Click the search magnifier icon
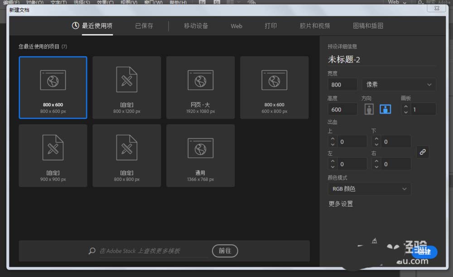The width and height of the screenshot is (453, 277). (x=92, y=251)
